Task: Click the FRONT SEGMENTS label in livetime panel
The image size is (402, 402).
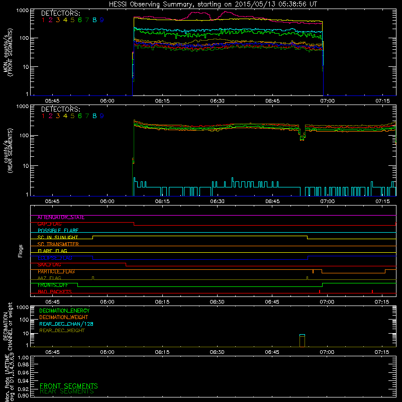Action: (x=69, y=386)
